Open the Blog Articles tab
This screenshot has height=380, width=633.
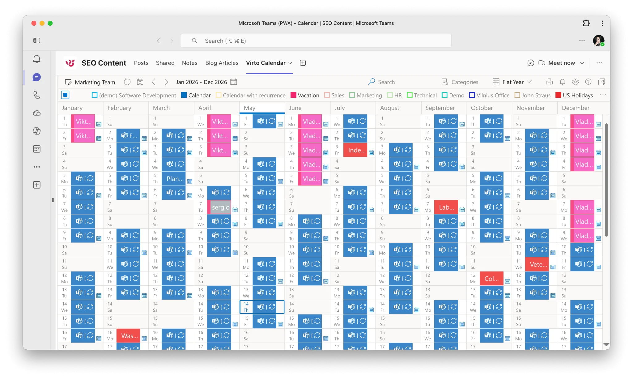[222, 63]
